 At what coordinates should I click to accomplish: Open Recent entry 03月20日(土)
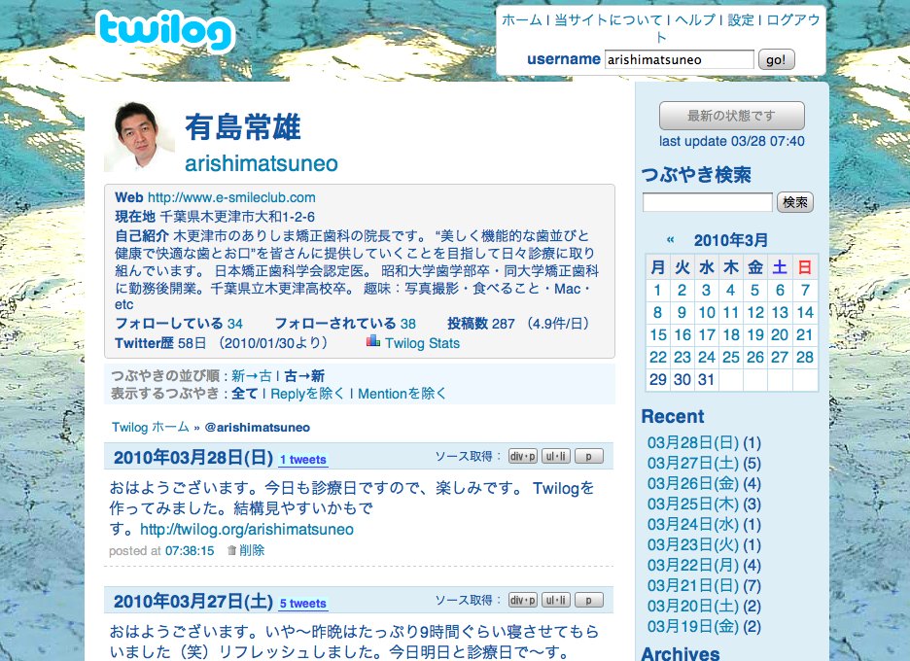[x=693, y=606]
